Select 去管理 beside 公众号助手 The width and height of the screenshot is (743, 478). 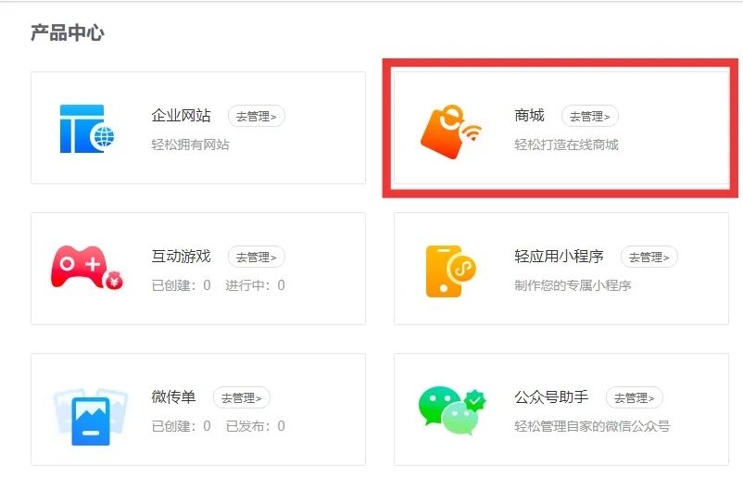pyautogui.click(x=634, y=397)
